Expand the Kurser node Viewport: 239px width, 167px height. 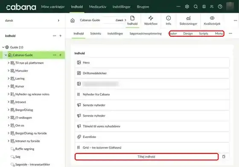click(x=9, y=86)
